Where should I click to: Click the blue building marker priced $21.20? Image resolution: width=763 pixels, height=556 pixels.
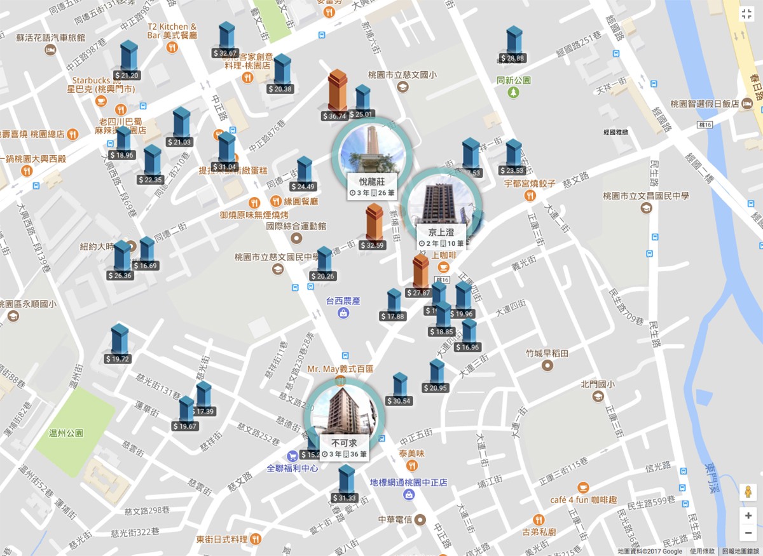pos(128,60)
